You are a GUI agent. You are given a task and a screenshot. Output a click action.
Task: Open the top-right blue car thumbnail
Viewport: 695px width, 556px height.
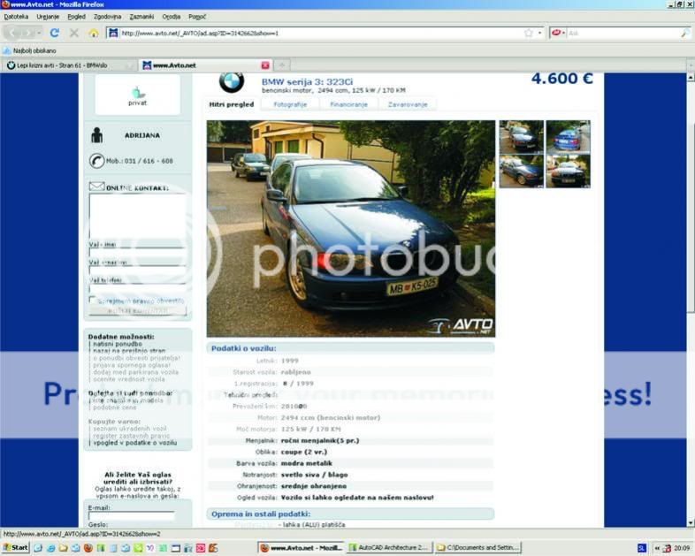(x=568, y=136)
